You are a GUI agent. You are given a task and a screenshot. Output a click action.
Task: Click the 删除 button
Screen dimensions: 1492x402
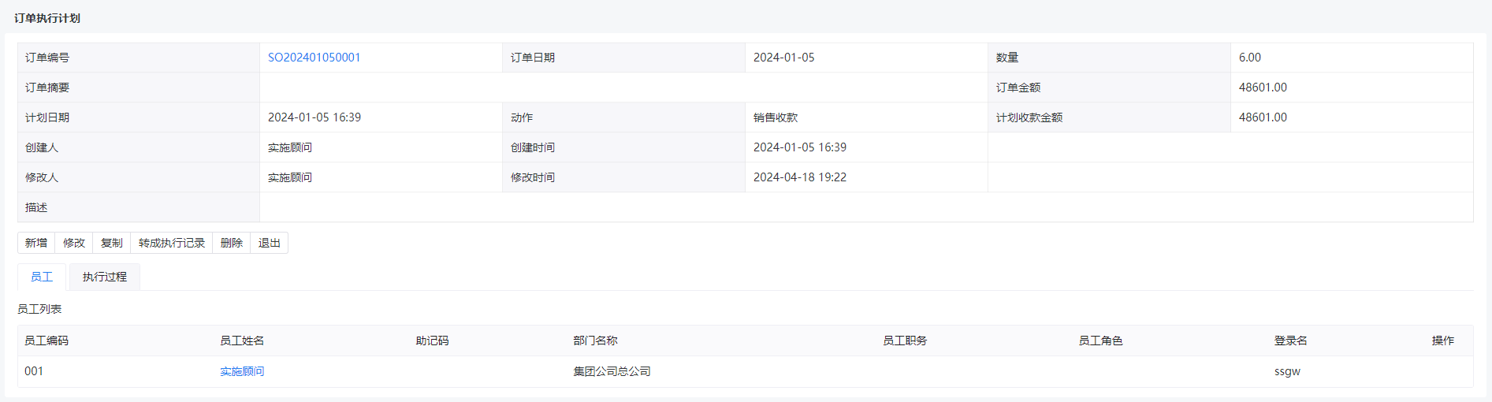[232, 243]
